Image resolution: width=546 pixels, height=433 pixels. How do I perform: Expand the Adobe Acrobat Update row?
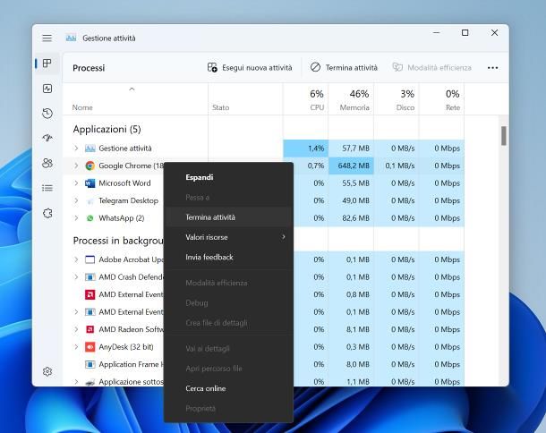[76, 259]
